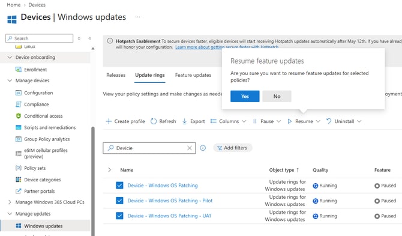Expand the table header chevron beside Name

click(x=109, y=170)
